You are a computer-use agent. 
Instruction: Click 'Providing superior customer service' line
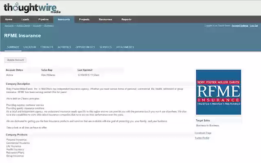pos(25,105)
